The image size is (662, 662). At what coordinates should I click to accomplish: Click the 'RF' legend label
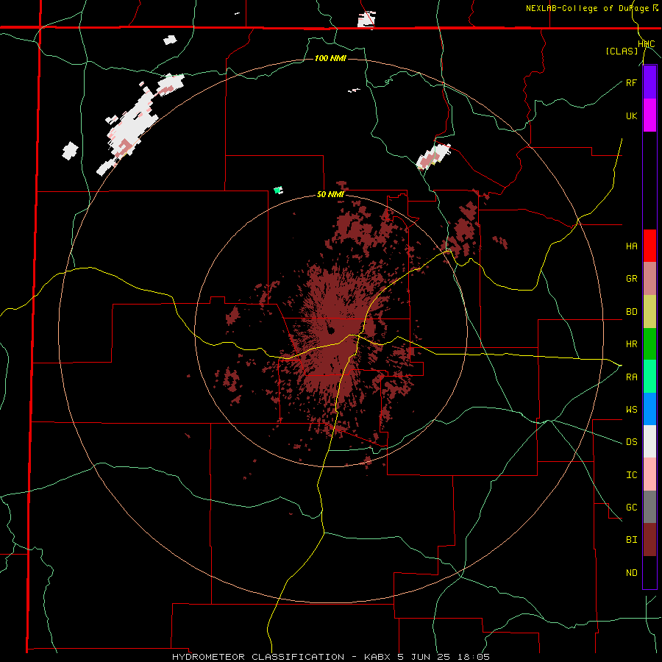point(631,82)
